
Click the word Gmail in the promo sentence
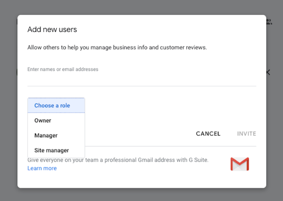[x=145, y=160]
